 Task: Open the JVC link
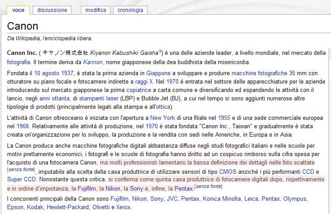coord(172,199)
